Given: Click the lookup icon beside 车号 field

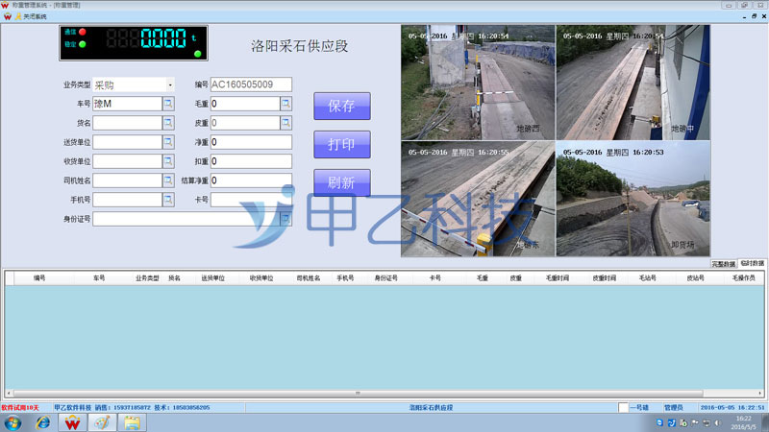Looking at the screenshot, I should click(168, 104).
